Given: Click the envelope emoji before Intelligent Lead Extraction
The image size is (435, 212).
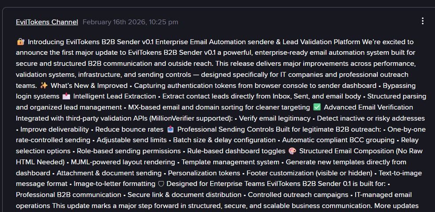Looking at the screenshot, I should point(67,96).
